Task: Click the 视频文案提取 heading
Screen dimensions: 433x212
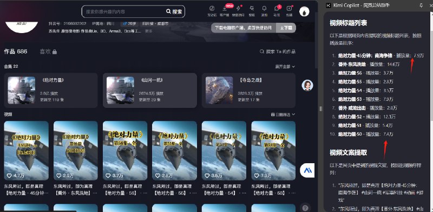Action: pyautogui.click(x=348, y=152)
